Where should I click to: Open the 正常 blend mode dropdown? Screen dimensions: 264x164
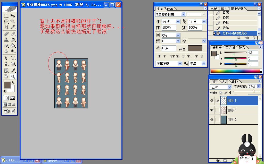(229, 87)
